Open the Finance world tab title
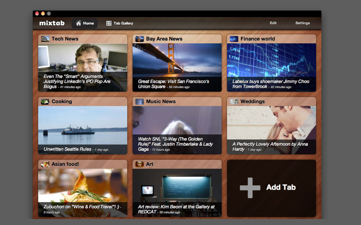 click(x=258, y=39)
